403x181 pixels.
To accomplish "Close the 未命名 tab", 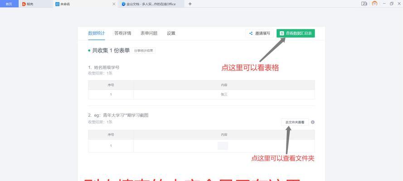I will tap(114, 4).
